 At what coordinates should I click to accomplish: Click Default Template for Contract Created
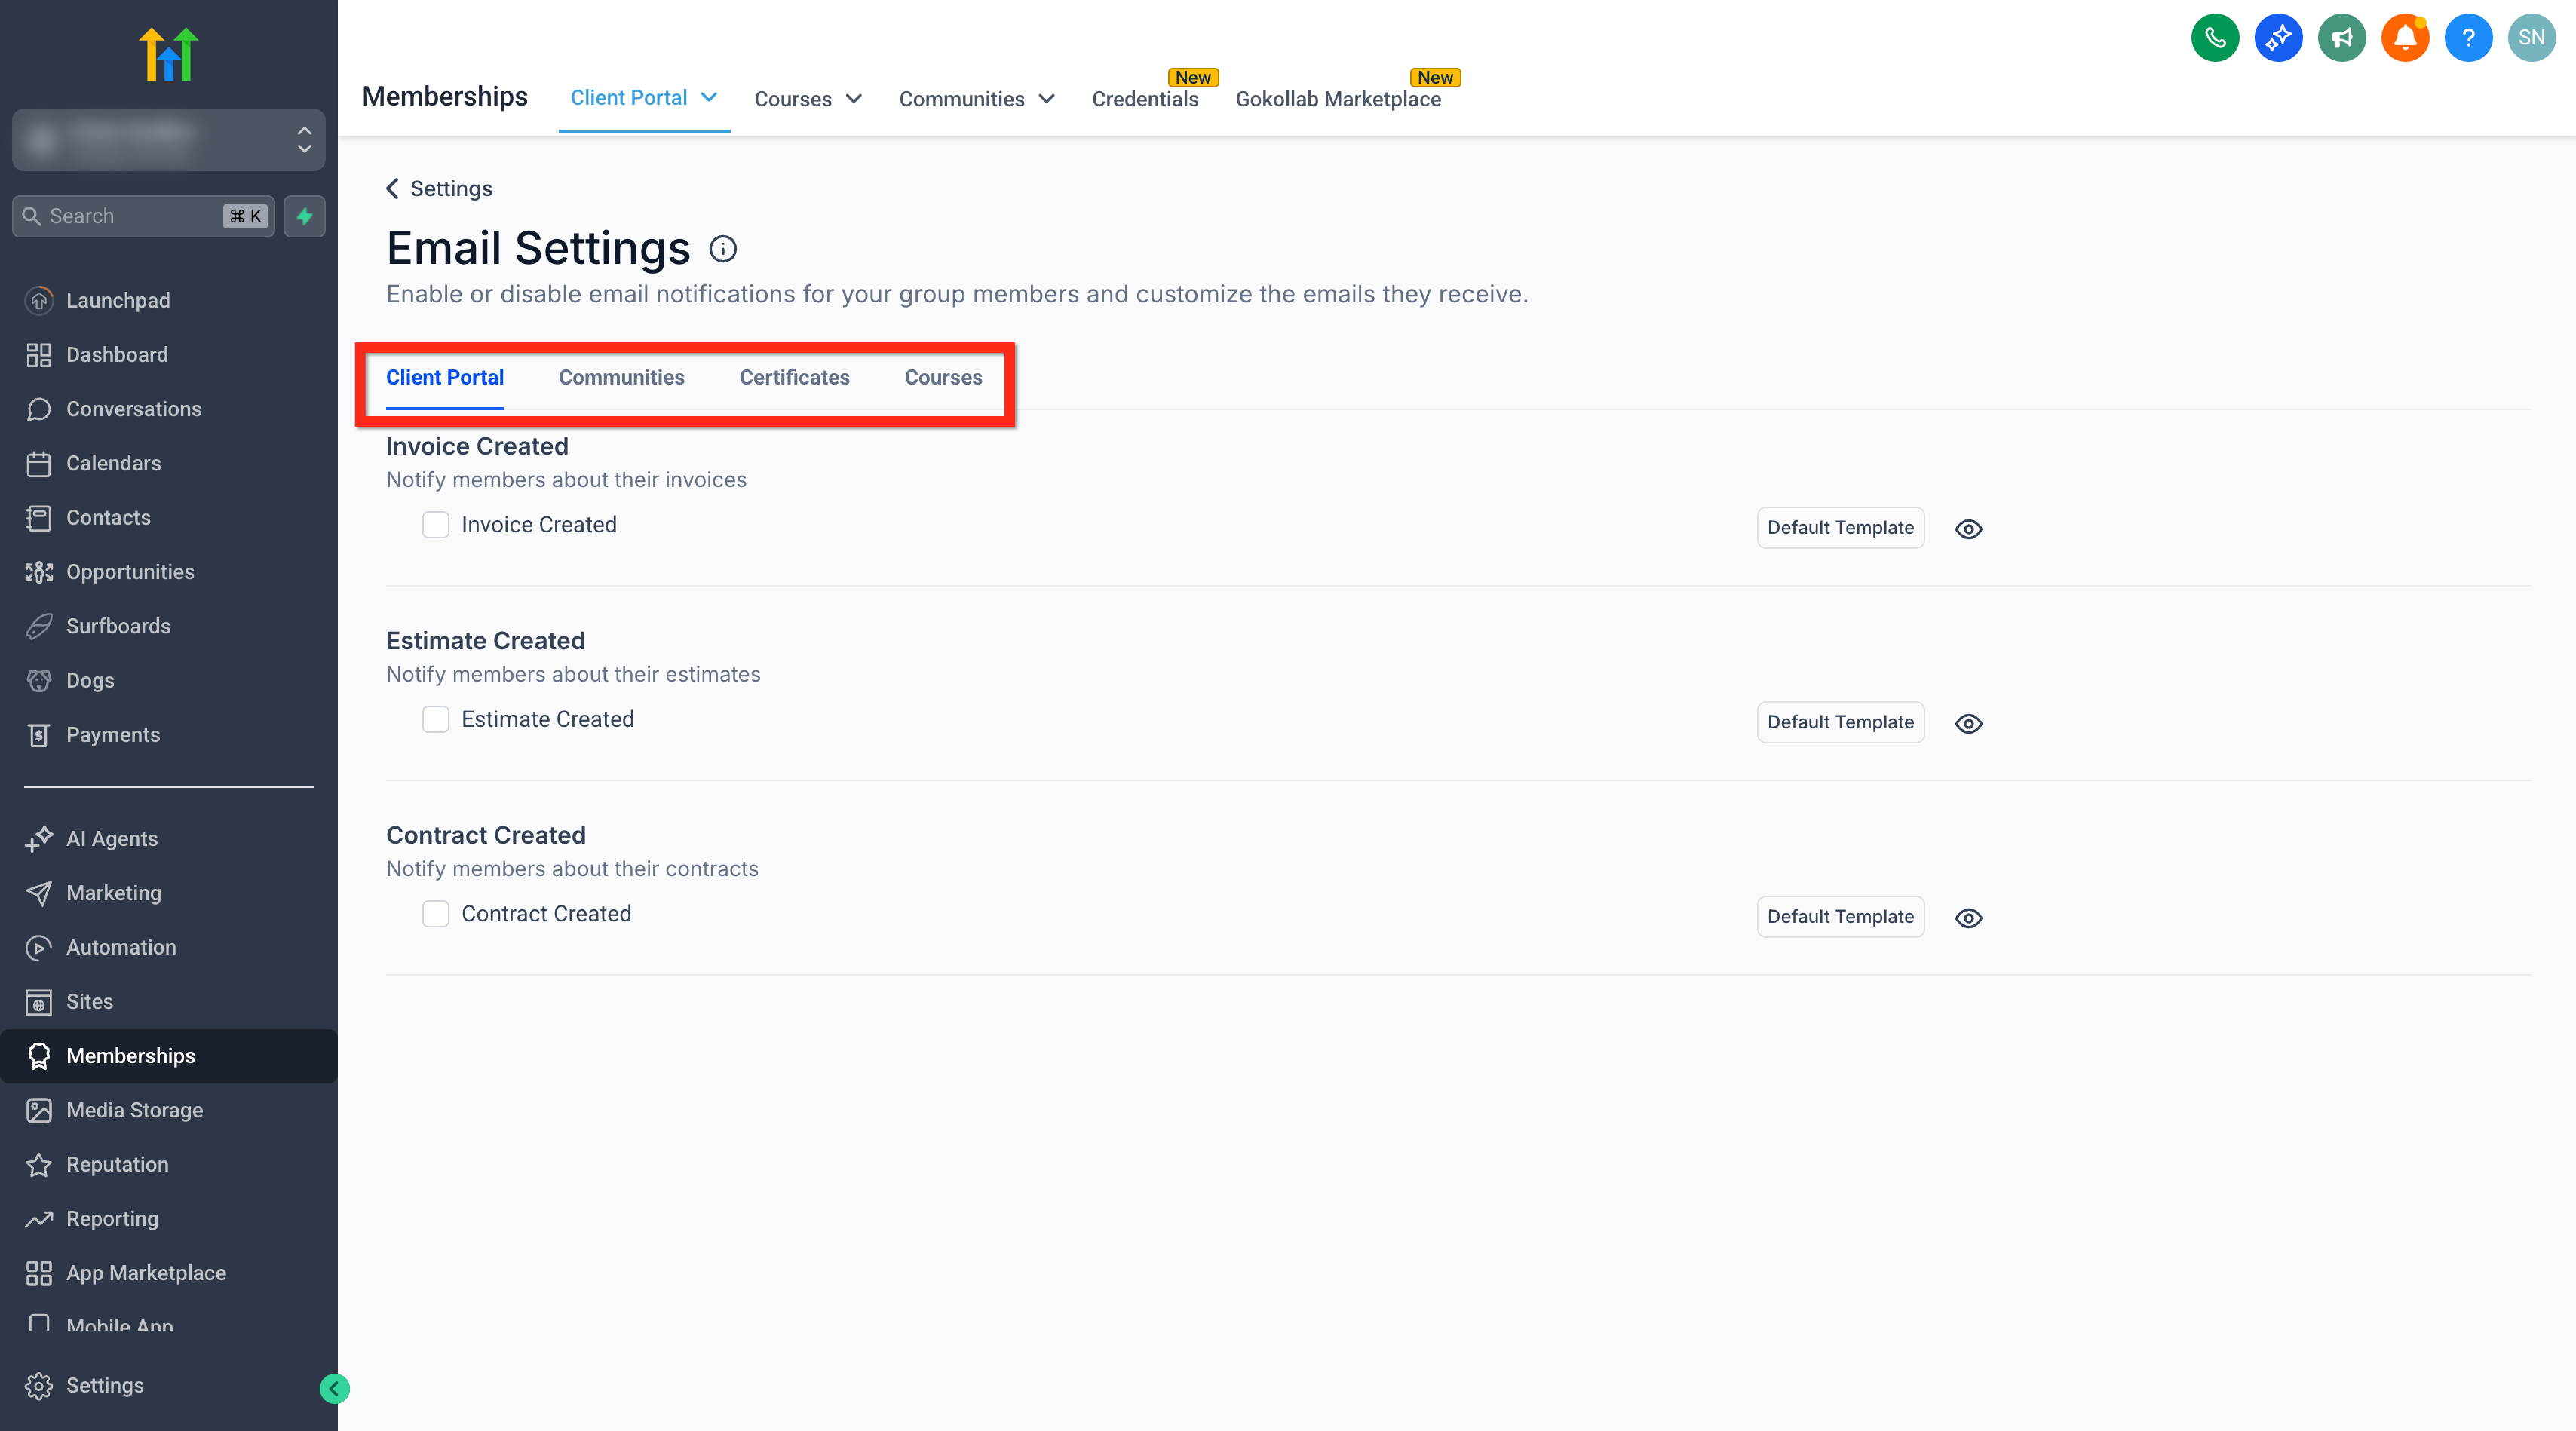pos(1840,917)
